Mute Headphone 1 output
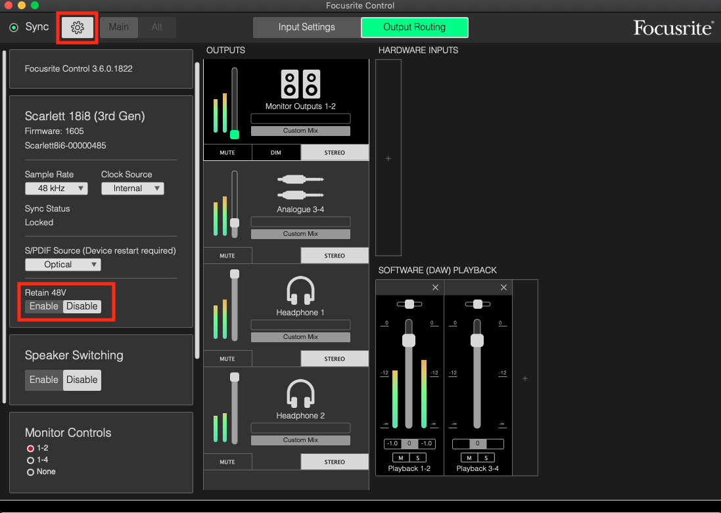This screenshot has width=721, height=513. (x=227, y=359)
